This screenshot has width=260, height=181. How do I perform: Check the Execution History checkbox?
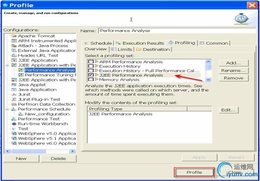coord(91,66)
